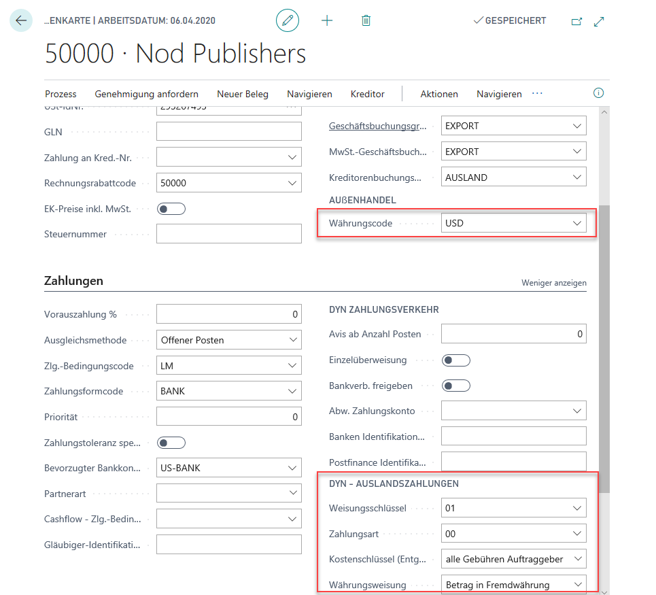Create new record with plus icon

pos(327,20)
